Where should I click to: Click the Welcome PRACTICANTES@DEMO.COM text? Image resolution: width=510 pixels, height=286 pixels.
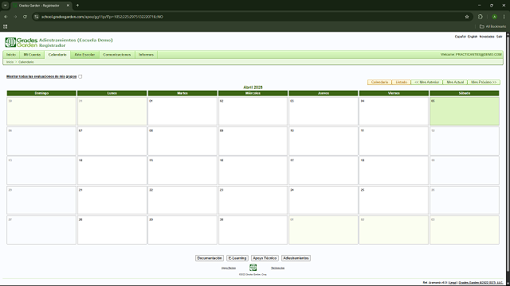click(x=471, y=55)
